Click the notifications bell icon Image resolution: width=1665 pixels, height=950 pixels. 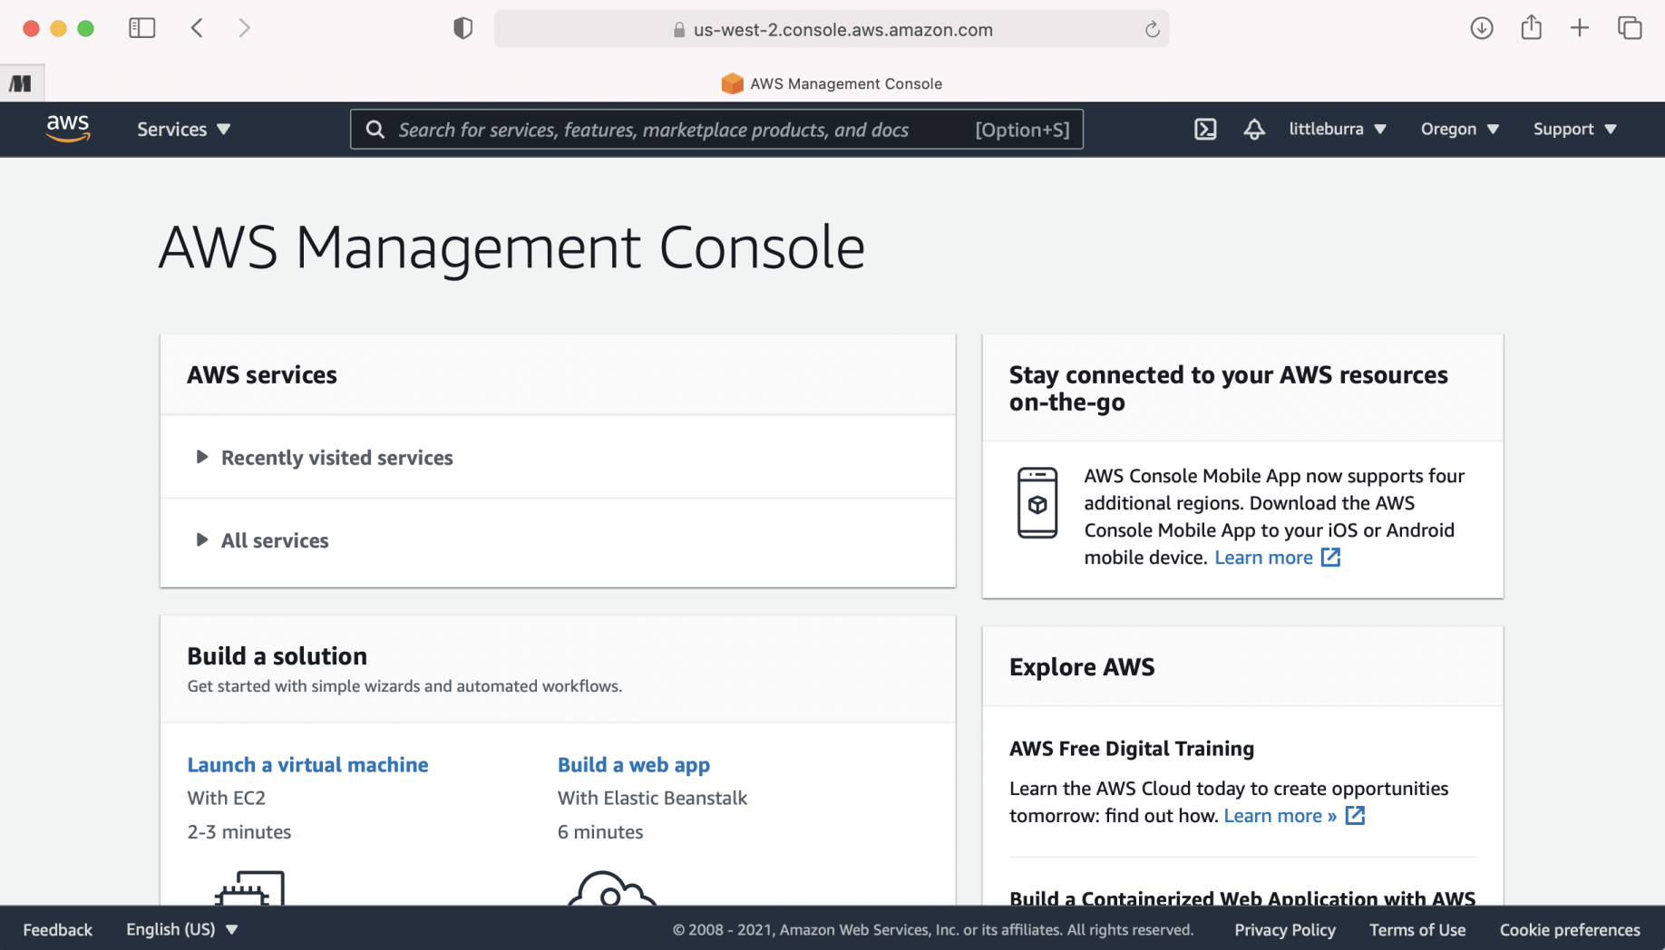click(1254, 130)
